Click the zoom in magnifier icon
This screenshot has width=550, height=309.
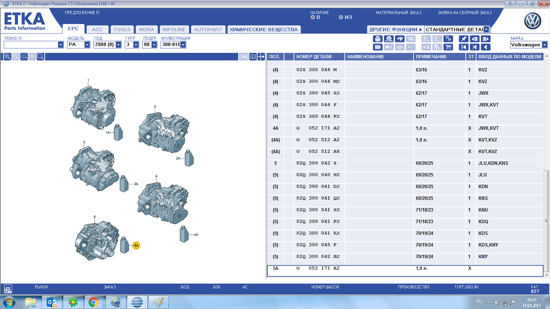[x=7, y=57]
